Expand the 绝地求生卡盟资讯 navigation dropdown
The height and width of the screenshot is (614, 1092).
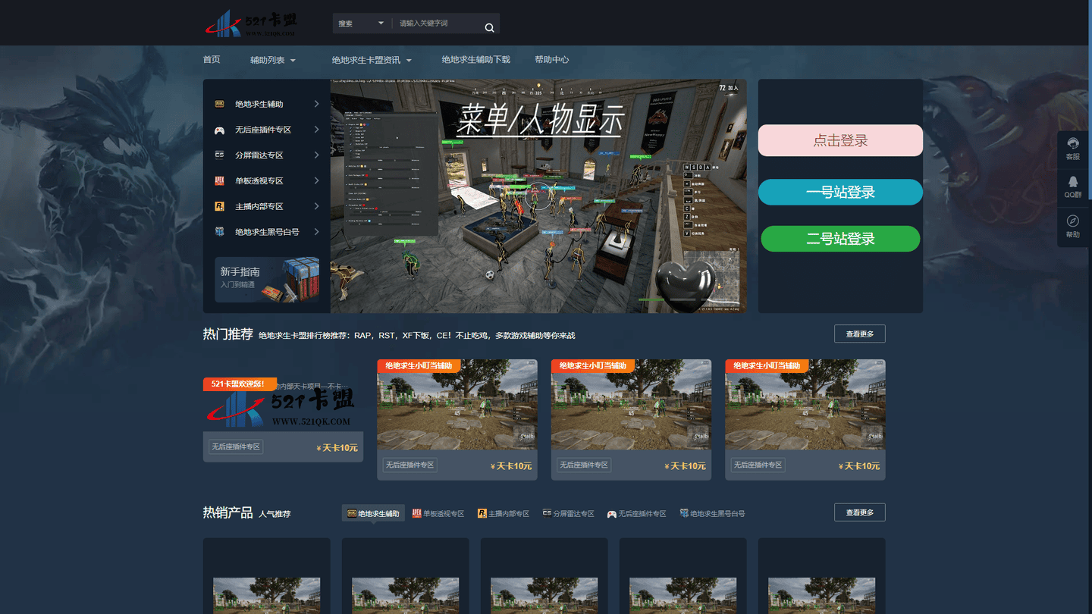coord(372,60)
